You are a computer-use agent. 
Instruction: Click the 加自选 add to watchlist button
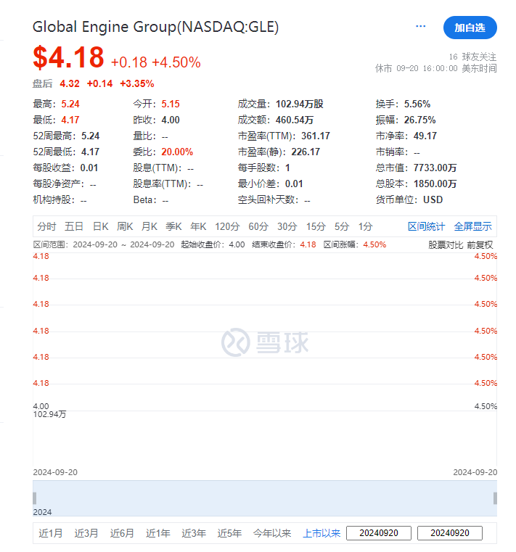pyautogui.click(x=470, y=28)
